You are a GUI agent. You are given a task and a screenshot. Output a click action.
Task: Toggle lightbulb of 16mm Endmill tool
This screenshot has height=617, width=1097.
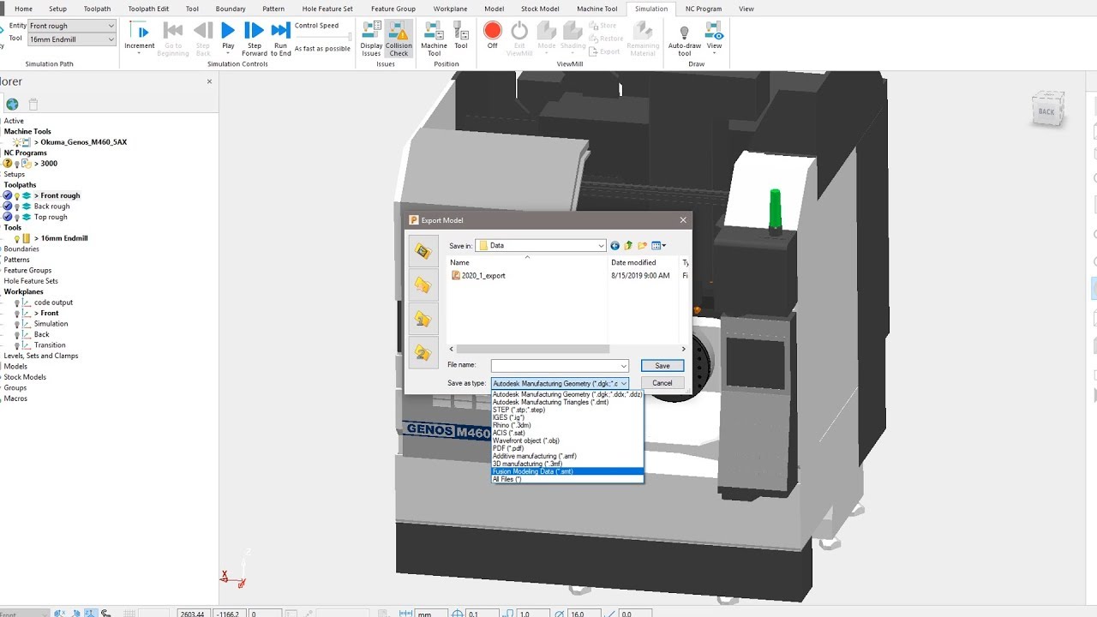coord(16,238)
